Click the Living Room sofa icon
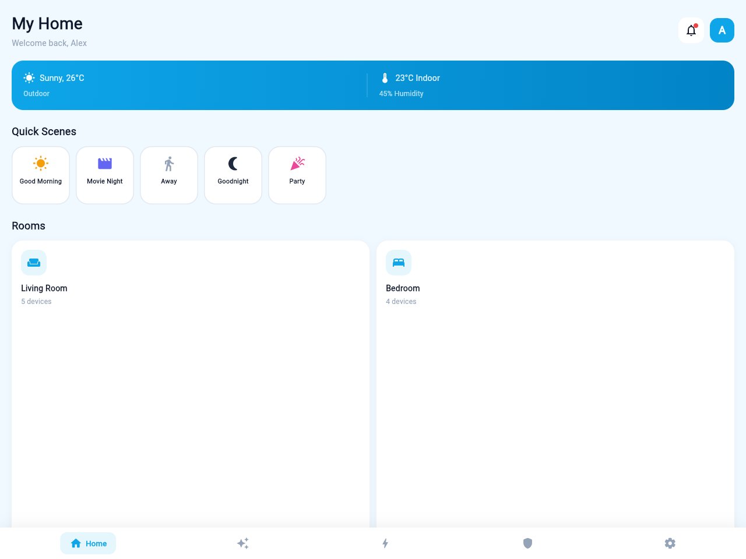This screenshot has width=746, height=559. pos(34,263)
